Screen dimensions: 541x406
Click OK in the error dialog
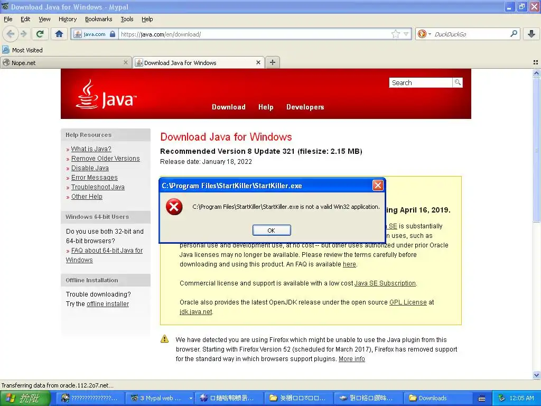coord(272,230)
